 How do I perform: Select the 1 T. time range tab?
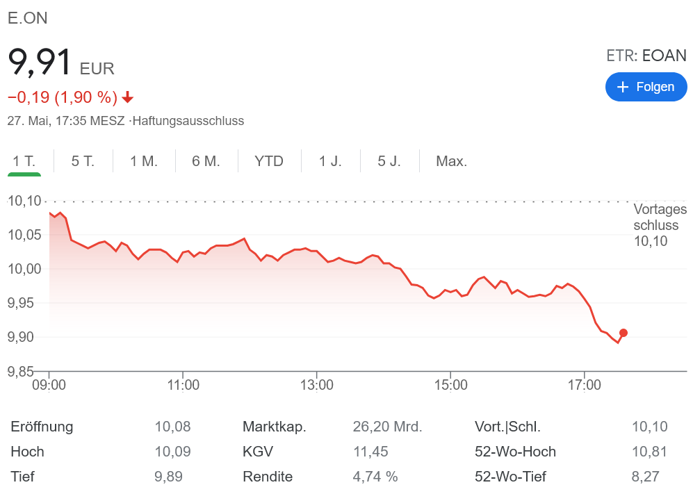[24, 161]
